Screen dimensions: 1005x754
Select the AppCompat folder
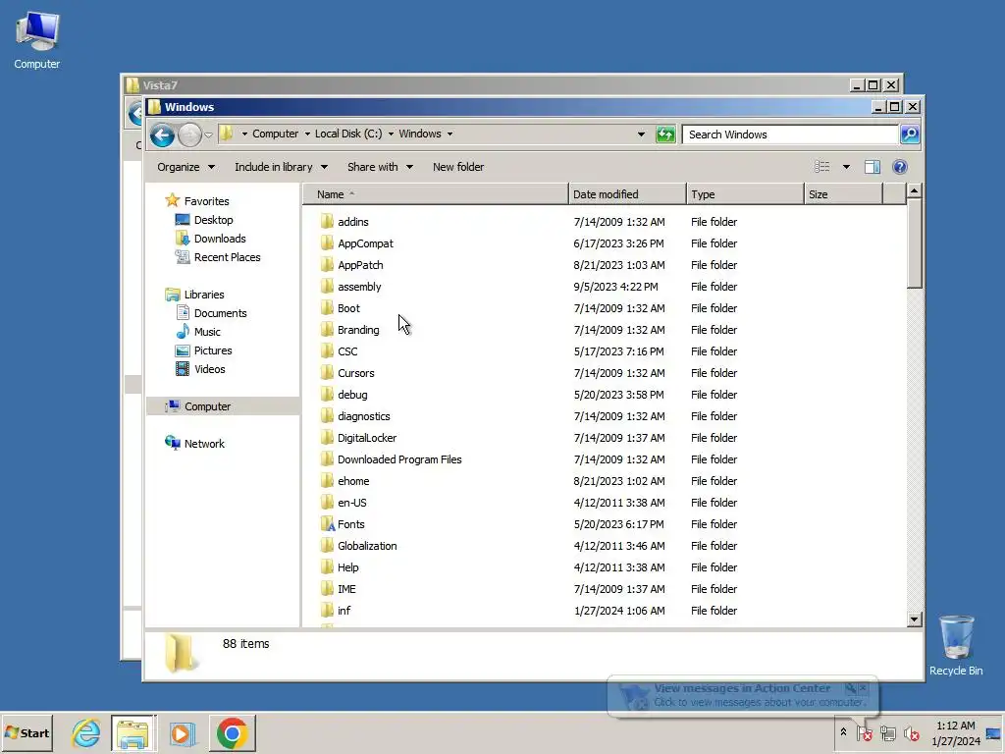pyautogui.click(x=365, y=243)
